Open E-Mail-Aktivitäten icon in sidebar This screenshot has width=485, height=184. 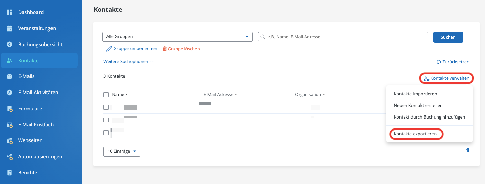(10, 93)
